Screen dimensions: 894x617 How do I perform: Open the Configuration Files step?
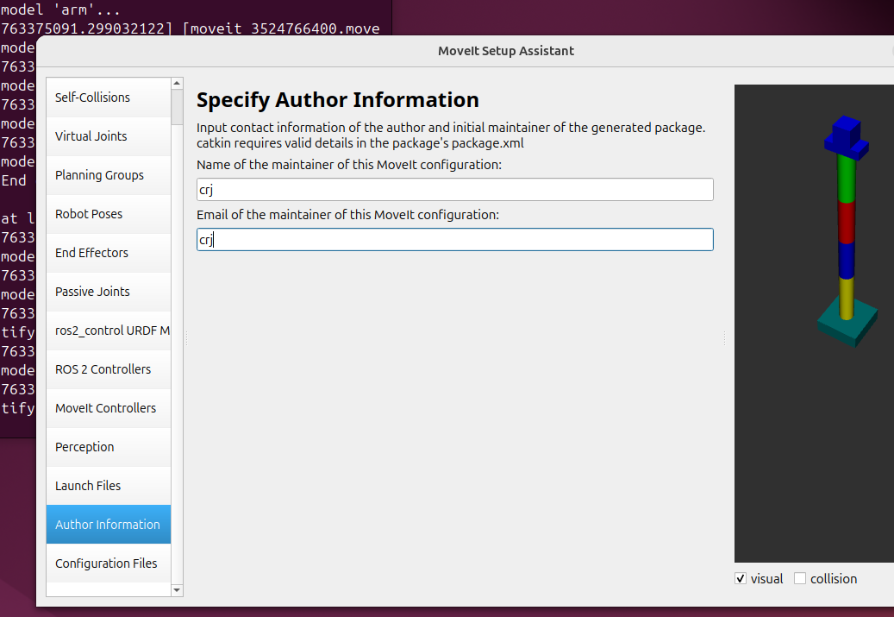tap(109, 563)
